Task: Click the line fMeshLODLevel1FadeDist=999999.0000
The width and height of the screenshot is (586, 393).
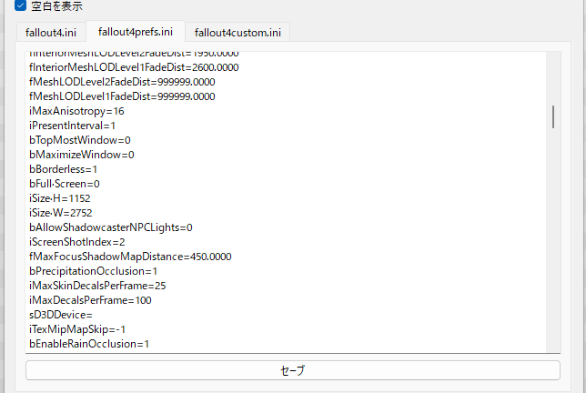Action: (122, 96)
